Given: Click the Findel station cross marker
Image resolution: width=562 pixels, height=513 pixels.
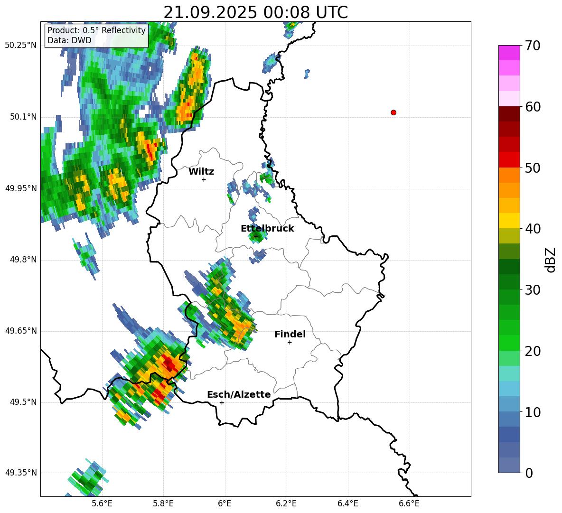Looking at the screenshot, I should click(290, 343).
